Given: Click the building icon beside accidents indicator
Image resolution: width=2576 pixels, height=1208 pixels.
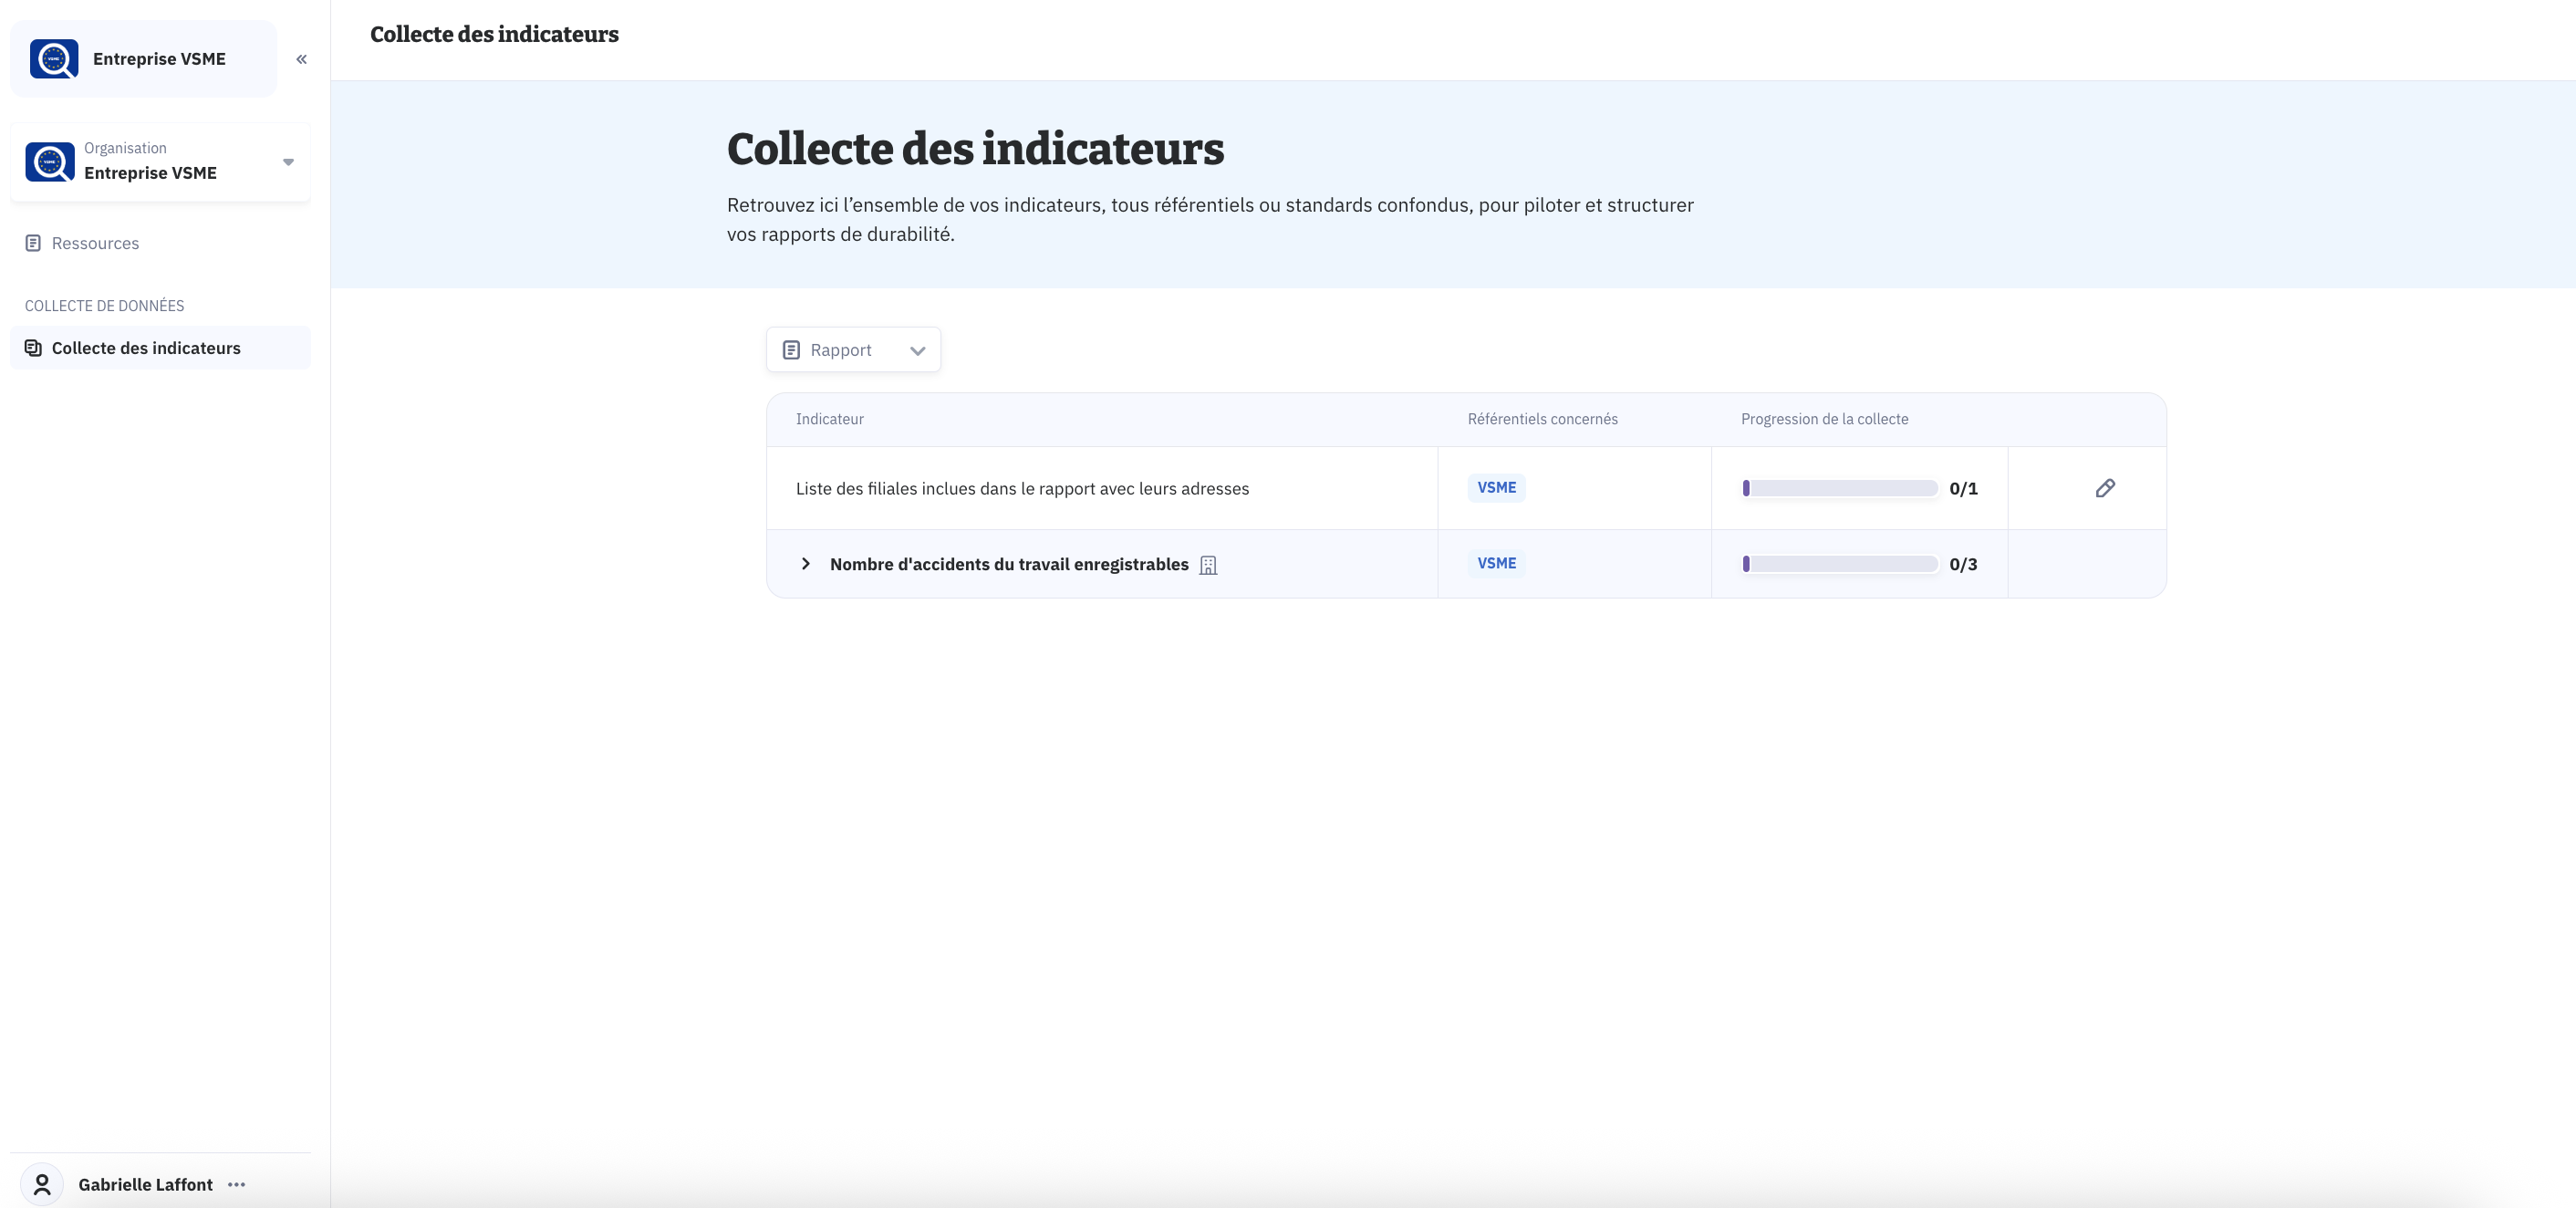Looking at the screenshot, I should point(1208,565).
